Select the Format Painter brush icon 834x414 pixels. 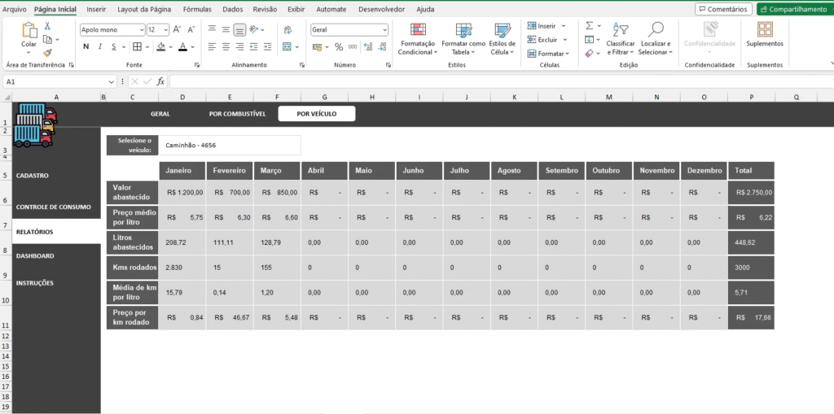tap(47, 51)
